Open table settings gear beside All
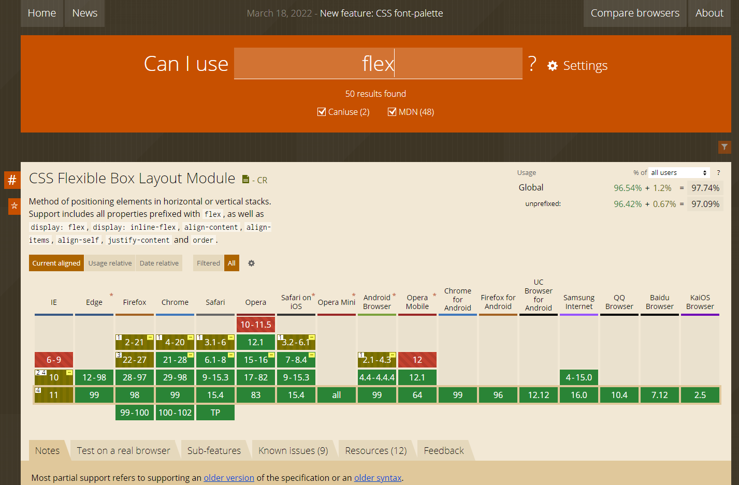 click(251, 263)
